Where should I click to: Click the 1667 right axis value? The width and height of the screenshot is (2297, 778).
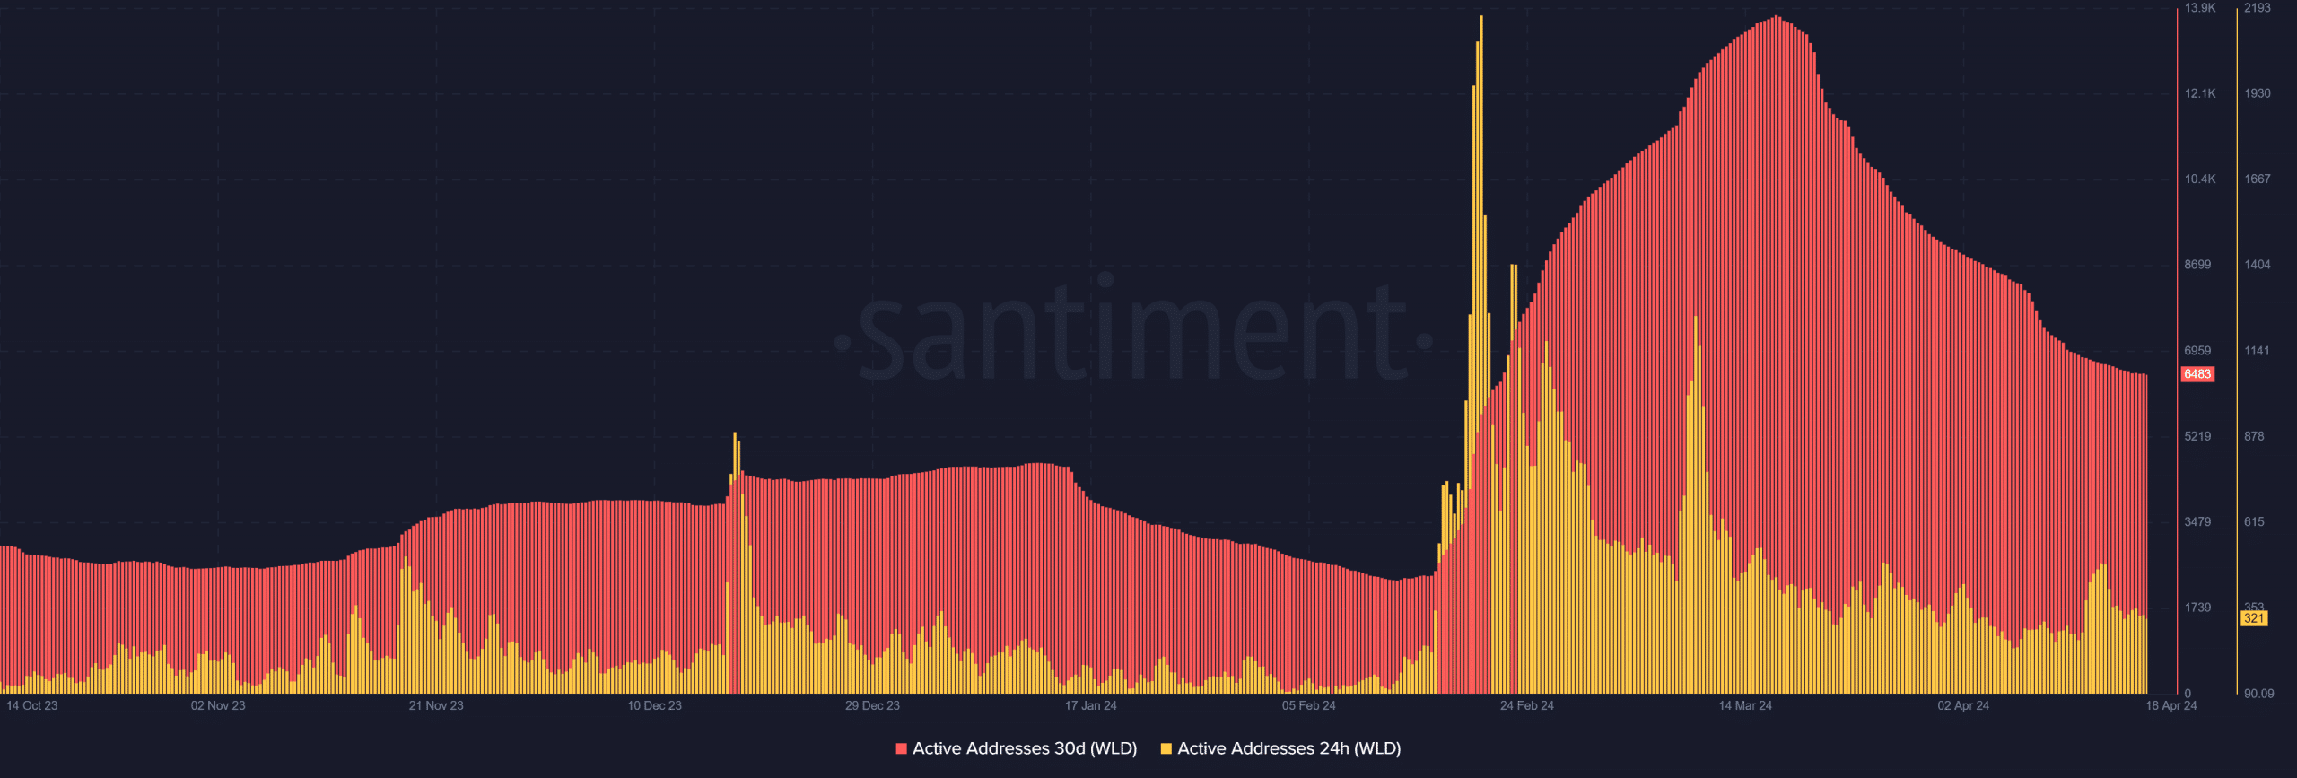pyautogui.click(x=2258, y=179)
